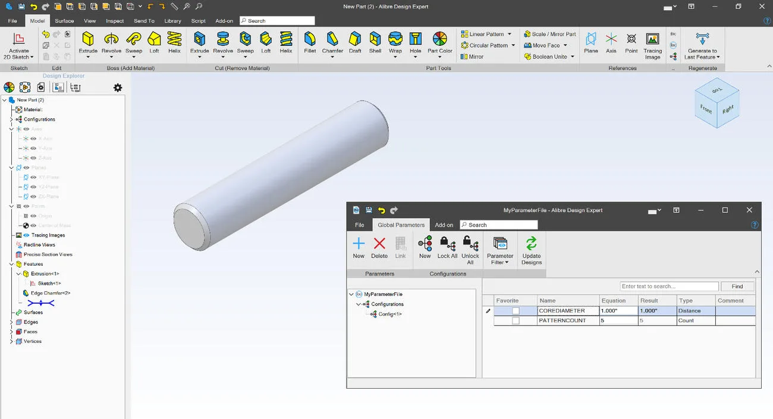
Task: Choose the Draft tool
Action: 355,42
